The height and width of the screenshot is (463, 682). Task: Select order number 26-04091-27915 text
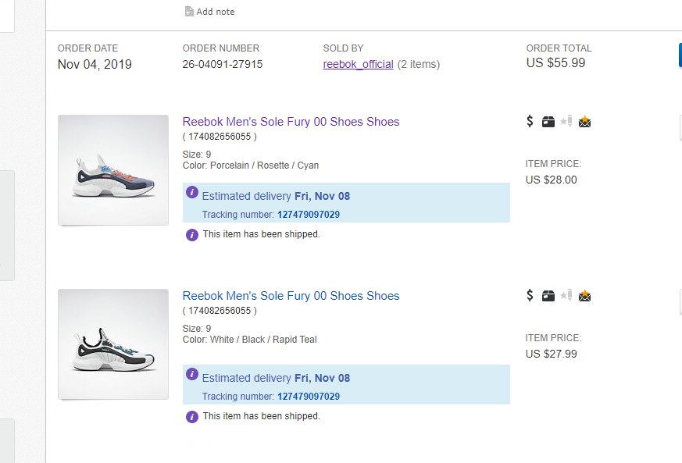223,64
